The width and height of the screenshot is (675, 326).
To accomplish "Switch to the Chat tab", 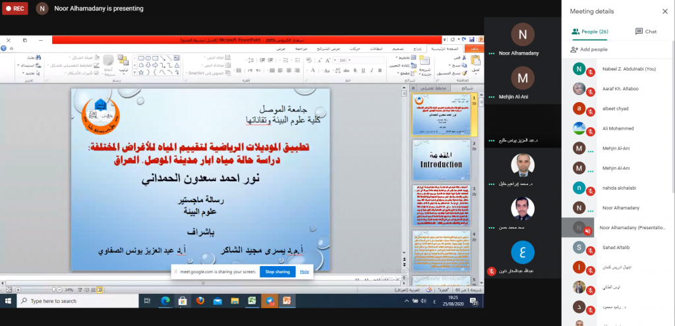I will (x=646, y=31).
